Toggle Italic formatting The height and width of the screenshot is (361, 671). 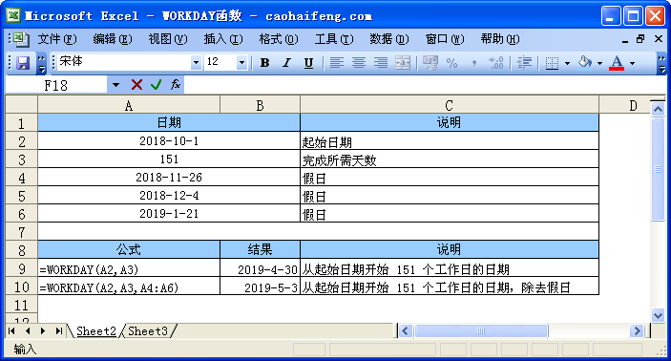[x=286, y=63]
